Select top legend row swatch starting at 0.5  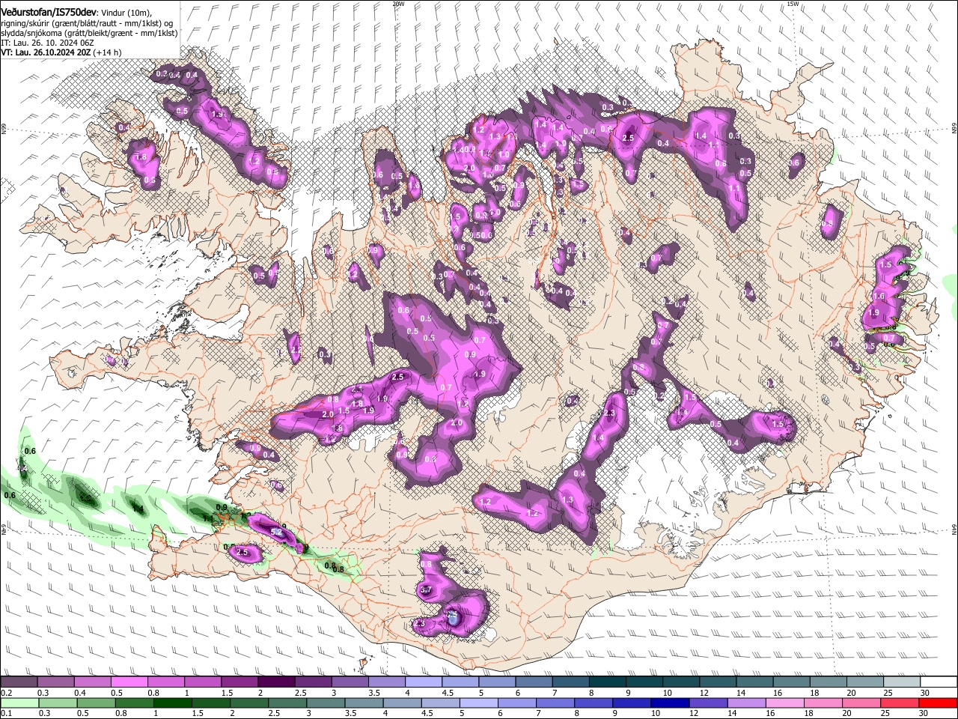(129, 682)
